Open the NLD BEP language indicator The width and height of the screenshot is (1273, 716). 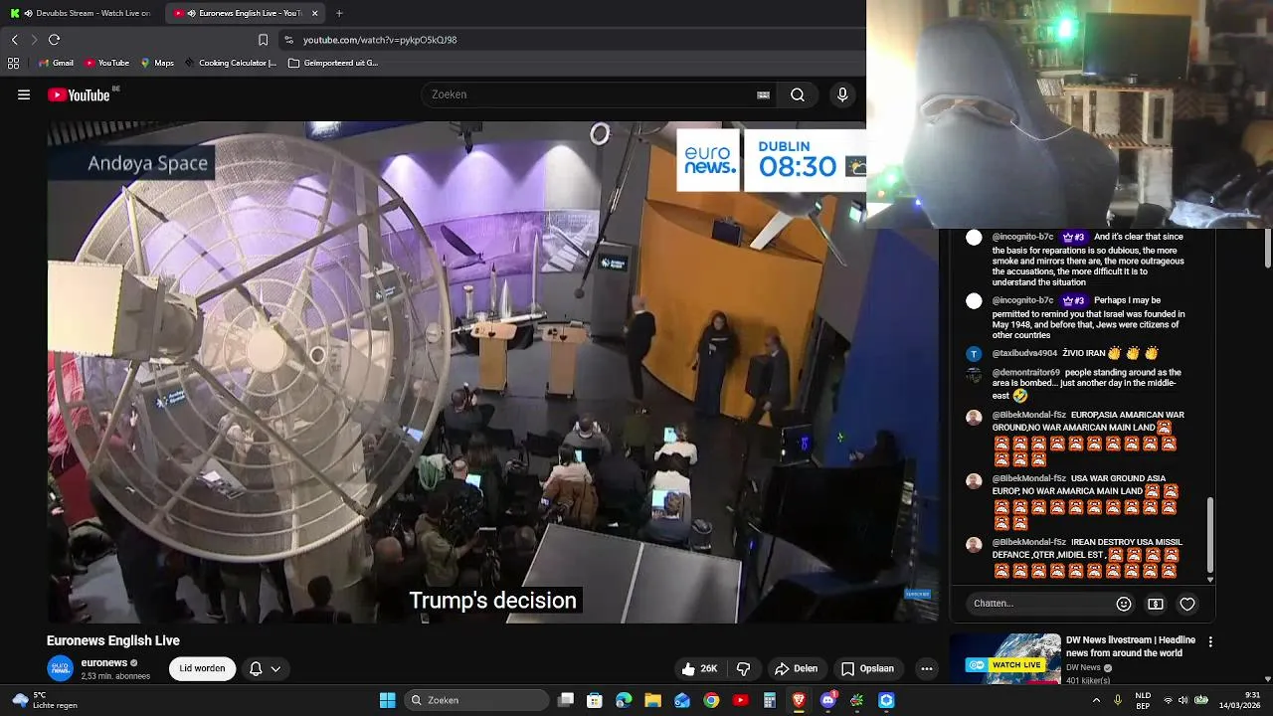click(x=1144, y=700)
